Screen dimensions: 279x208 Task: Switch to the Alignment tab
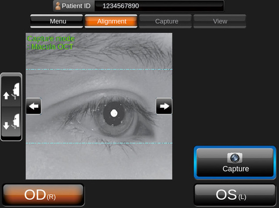point(111,21)
